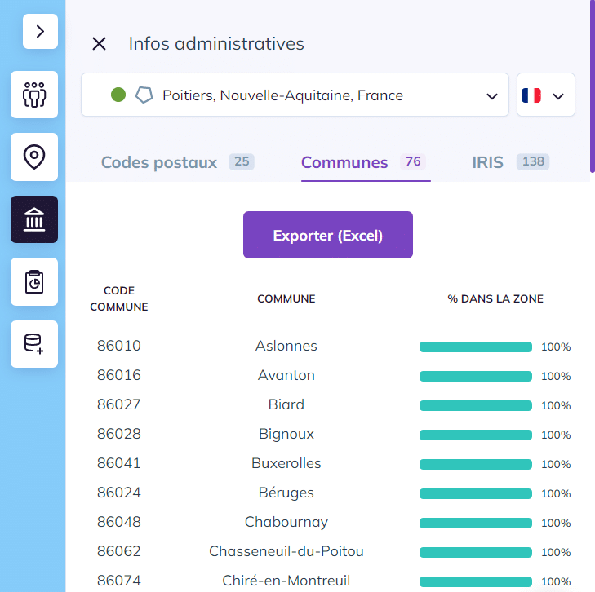Expand the sidebar with the arrow button
This screenshot has width=595, height=592.
pyautogui.click(x=40, y=32)
